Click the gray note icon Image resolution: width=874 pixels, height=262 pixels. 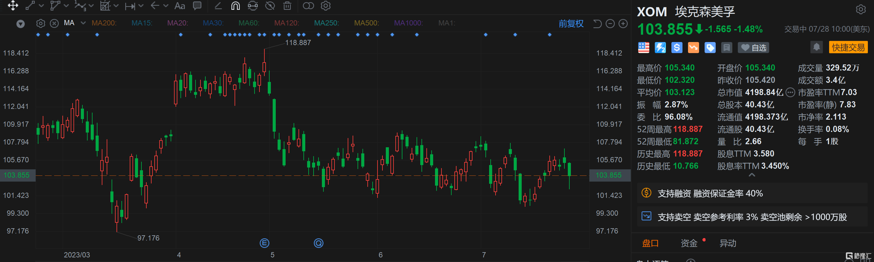tap(727, 48)
